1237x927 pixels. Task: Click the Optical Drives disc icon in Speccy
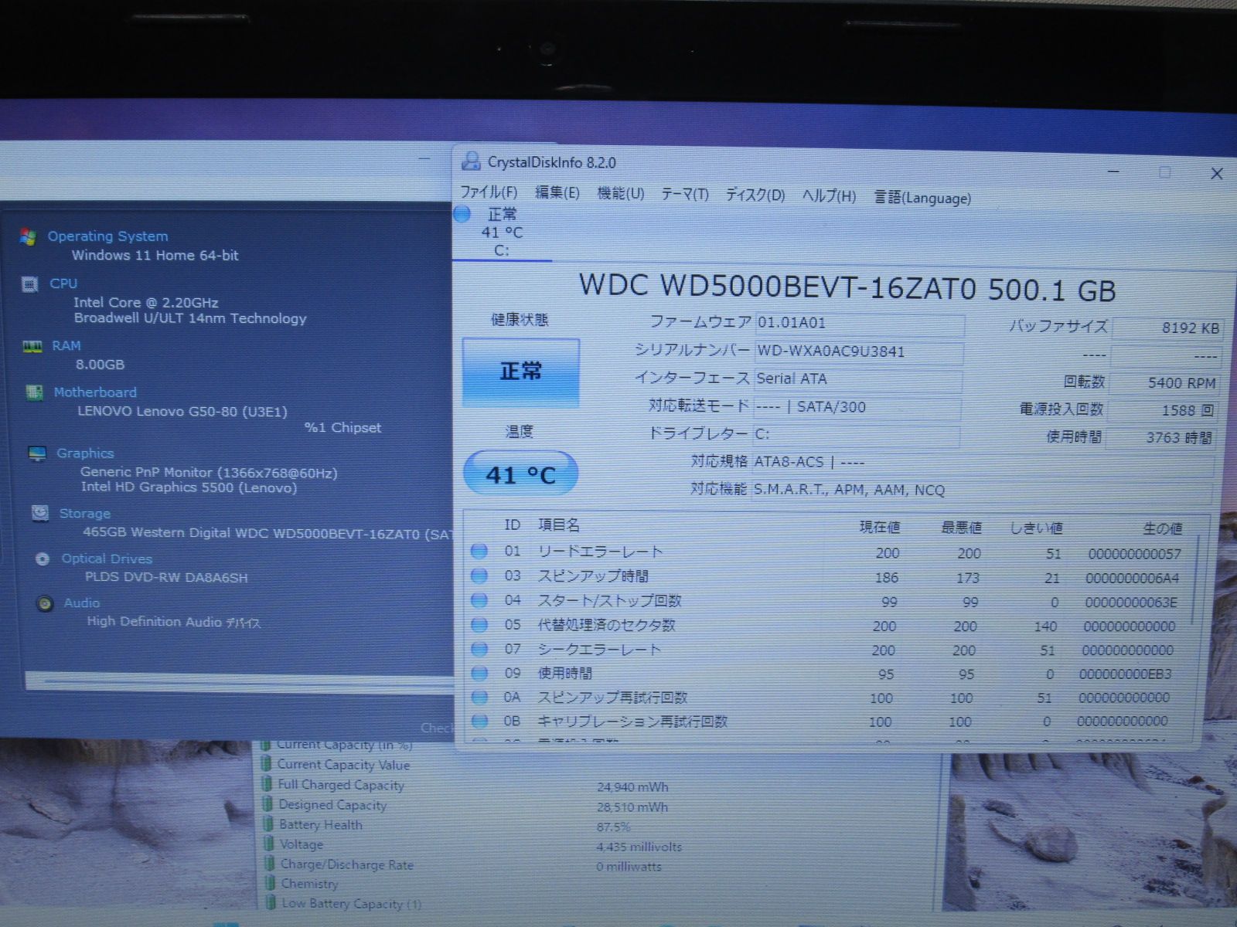point(43,559)
